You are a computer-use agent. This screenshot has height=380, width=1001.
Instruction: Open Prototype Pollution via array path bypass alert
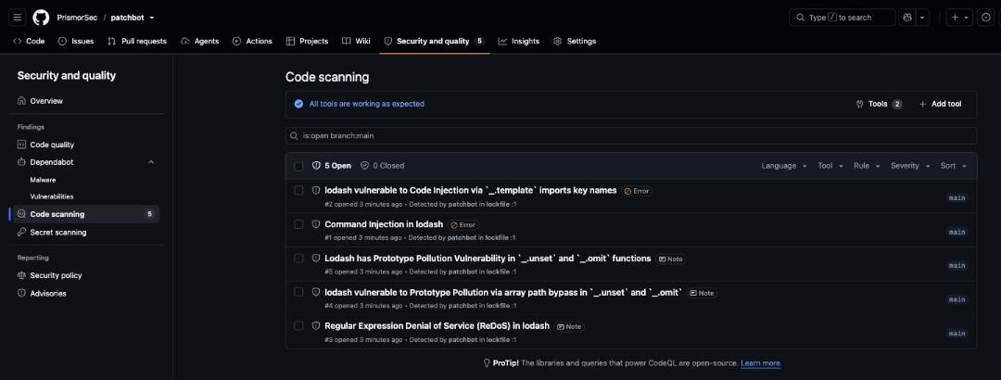[x=503, y=292]
